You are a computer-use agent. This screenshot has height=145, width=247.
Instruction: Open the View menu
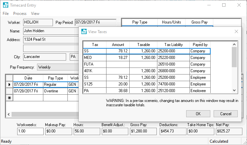click(x=35, y=14)
